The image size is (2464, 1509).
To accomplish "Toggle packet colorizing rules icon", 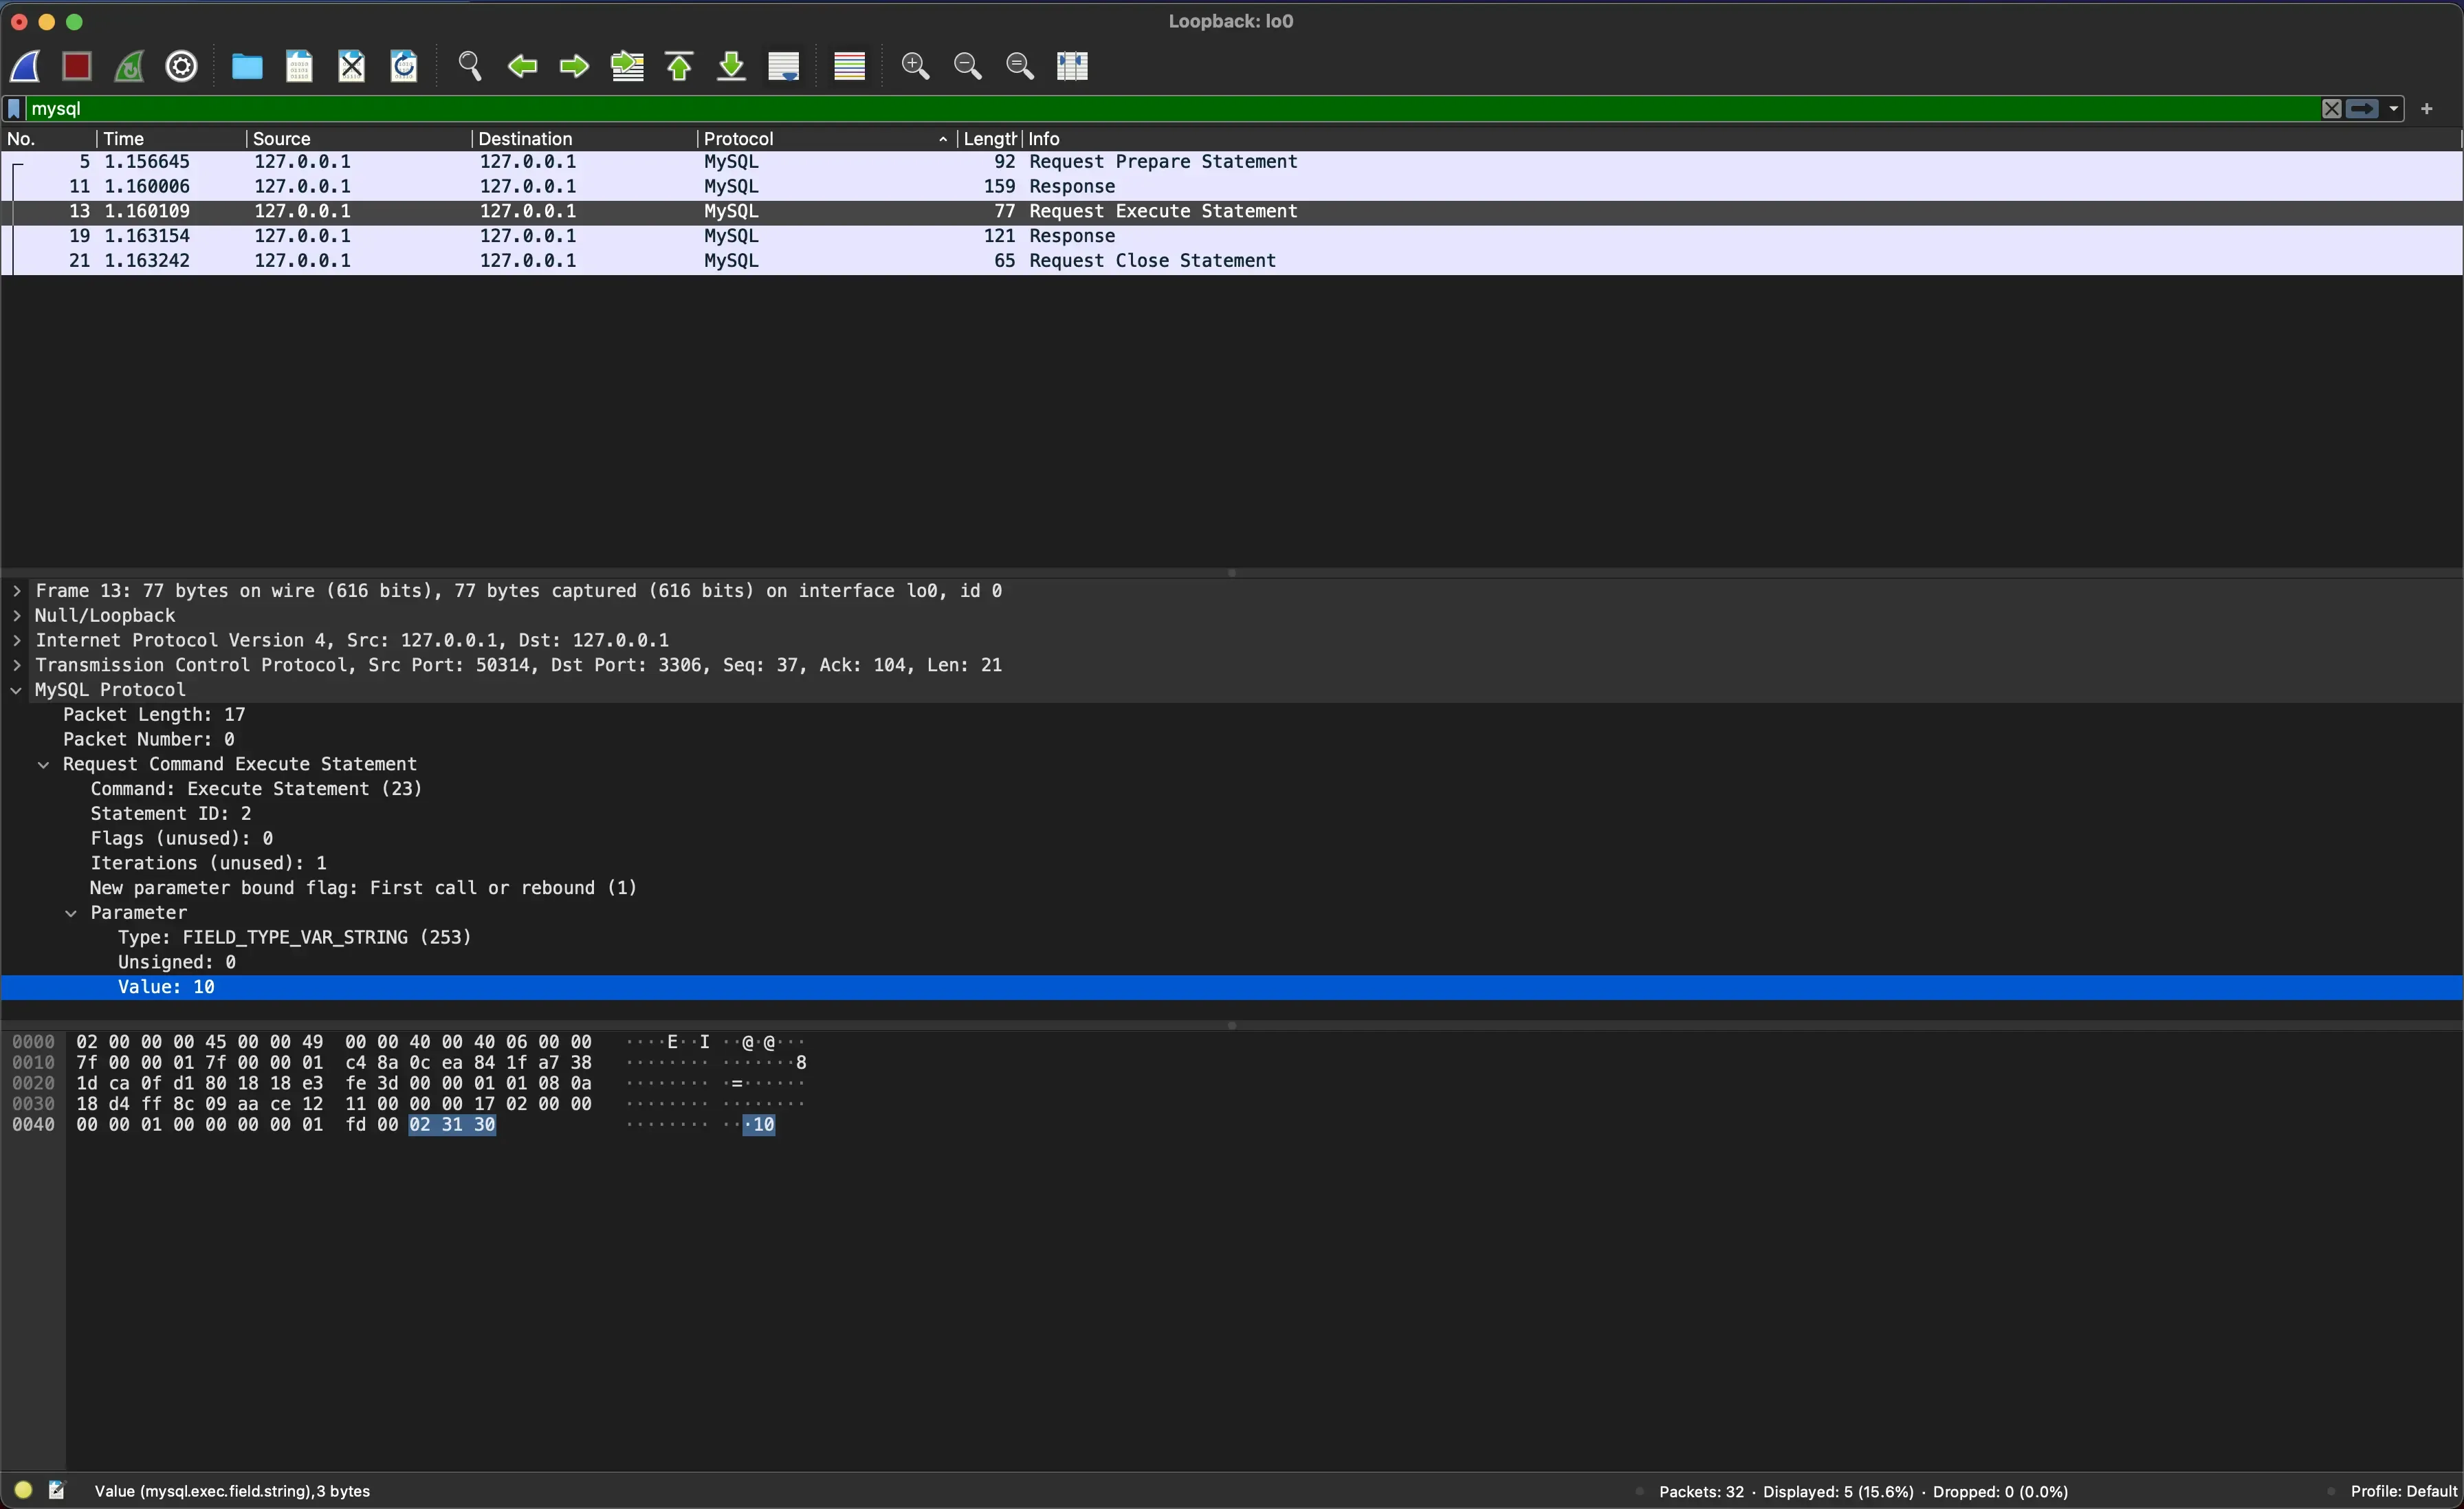I will [849, 66].
